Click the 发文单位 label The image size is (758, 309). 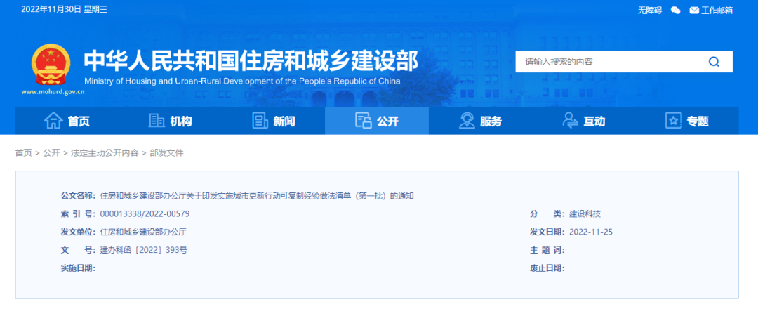click(79, 232)
